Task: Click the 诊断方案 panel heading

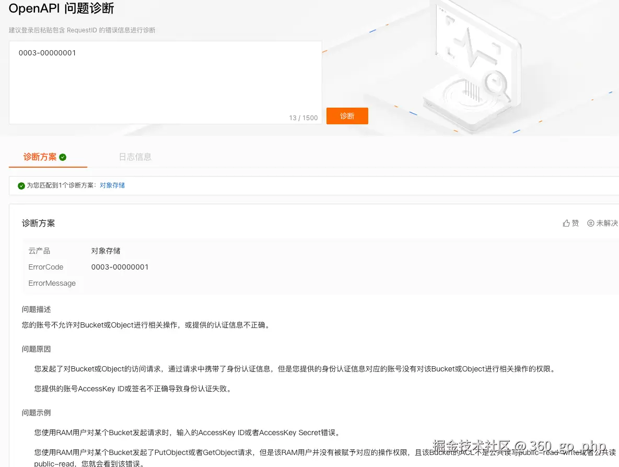Action: [x=38, y=223]
